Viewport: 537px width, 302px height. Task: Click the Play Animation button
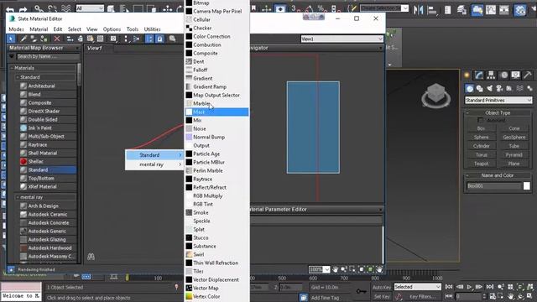click(469, 287)
